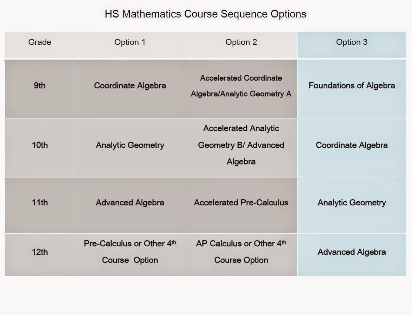Click Analytic Geometry in the 11th grade row

click(352, 203)
